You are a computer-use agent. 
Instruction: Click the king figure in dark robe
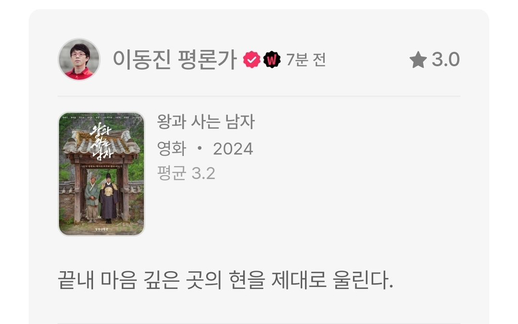(109, 198)
